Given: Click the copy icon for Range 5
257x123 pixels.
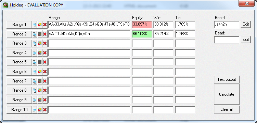Looking at the screenshot, I should tap(35, 62).
